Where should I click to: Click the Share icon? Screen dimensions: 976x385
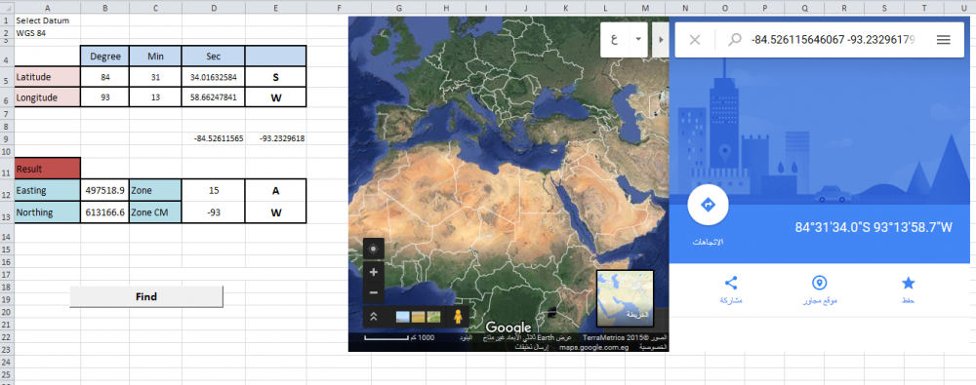click(x=731, y=284)
